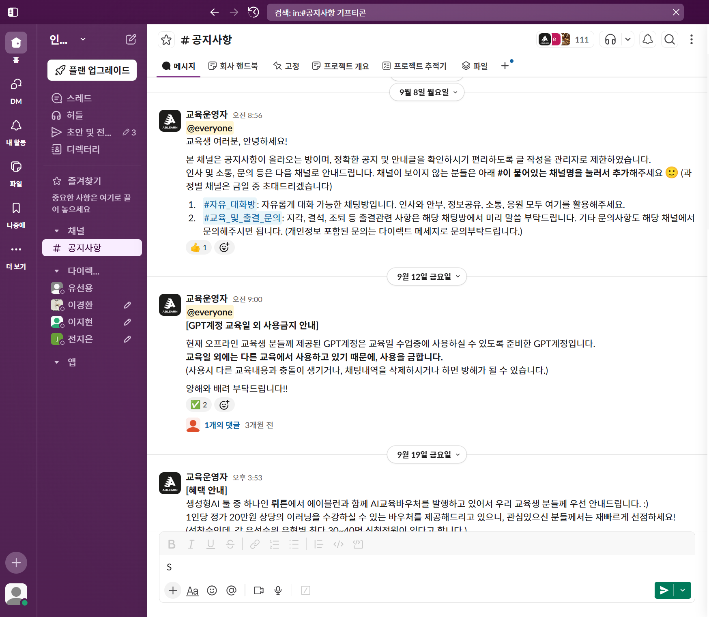709x617 pixels.
Task: Open the 9월 12일 금요일 date dropdown
Action: (x=427, y=277)
